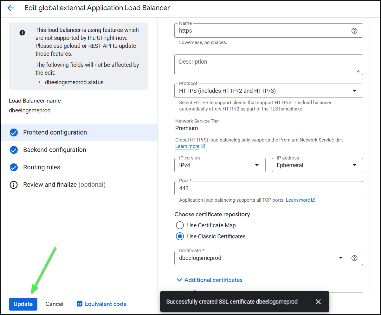The image size is (381, 315).
Task: Click the back arrow icon
Action: tap(10, 8)
